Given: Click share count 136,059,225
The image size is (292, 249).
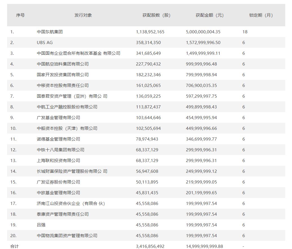Looking at the screenshot, I should [x=148, y=96].
